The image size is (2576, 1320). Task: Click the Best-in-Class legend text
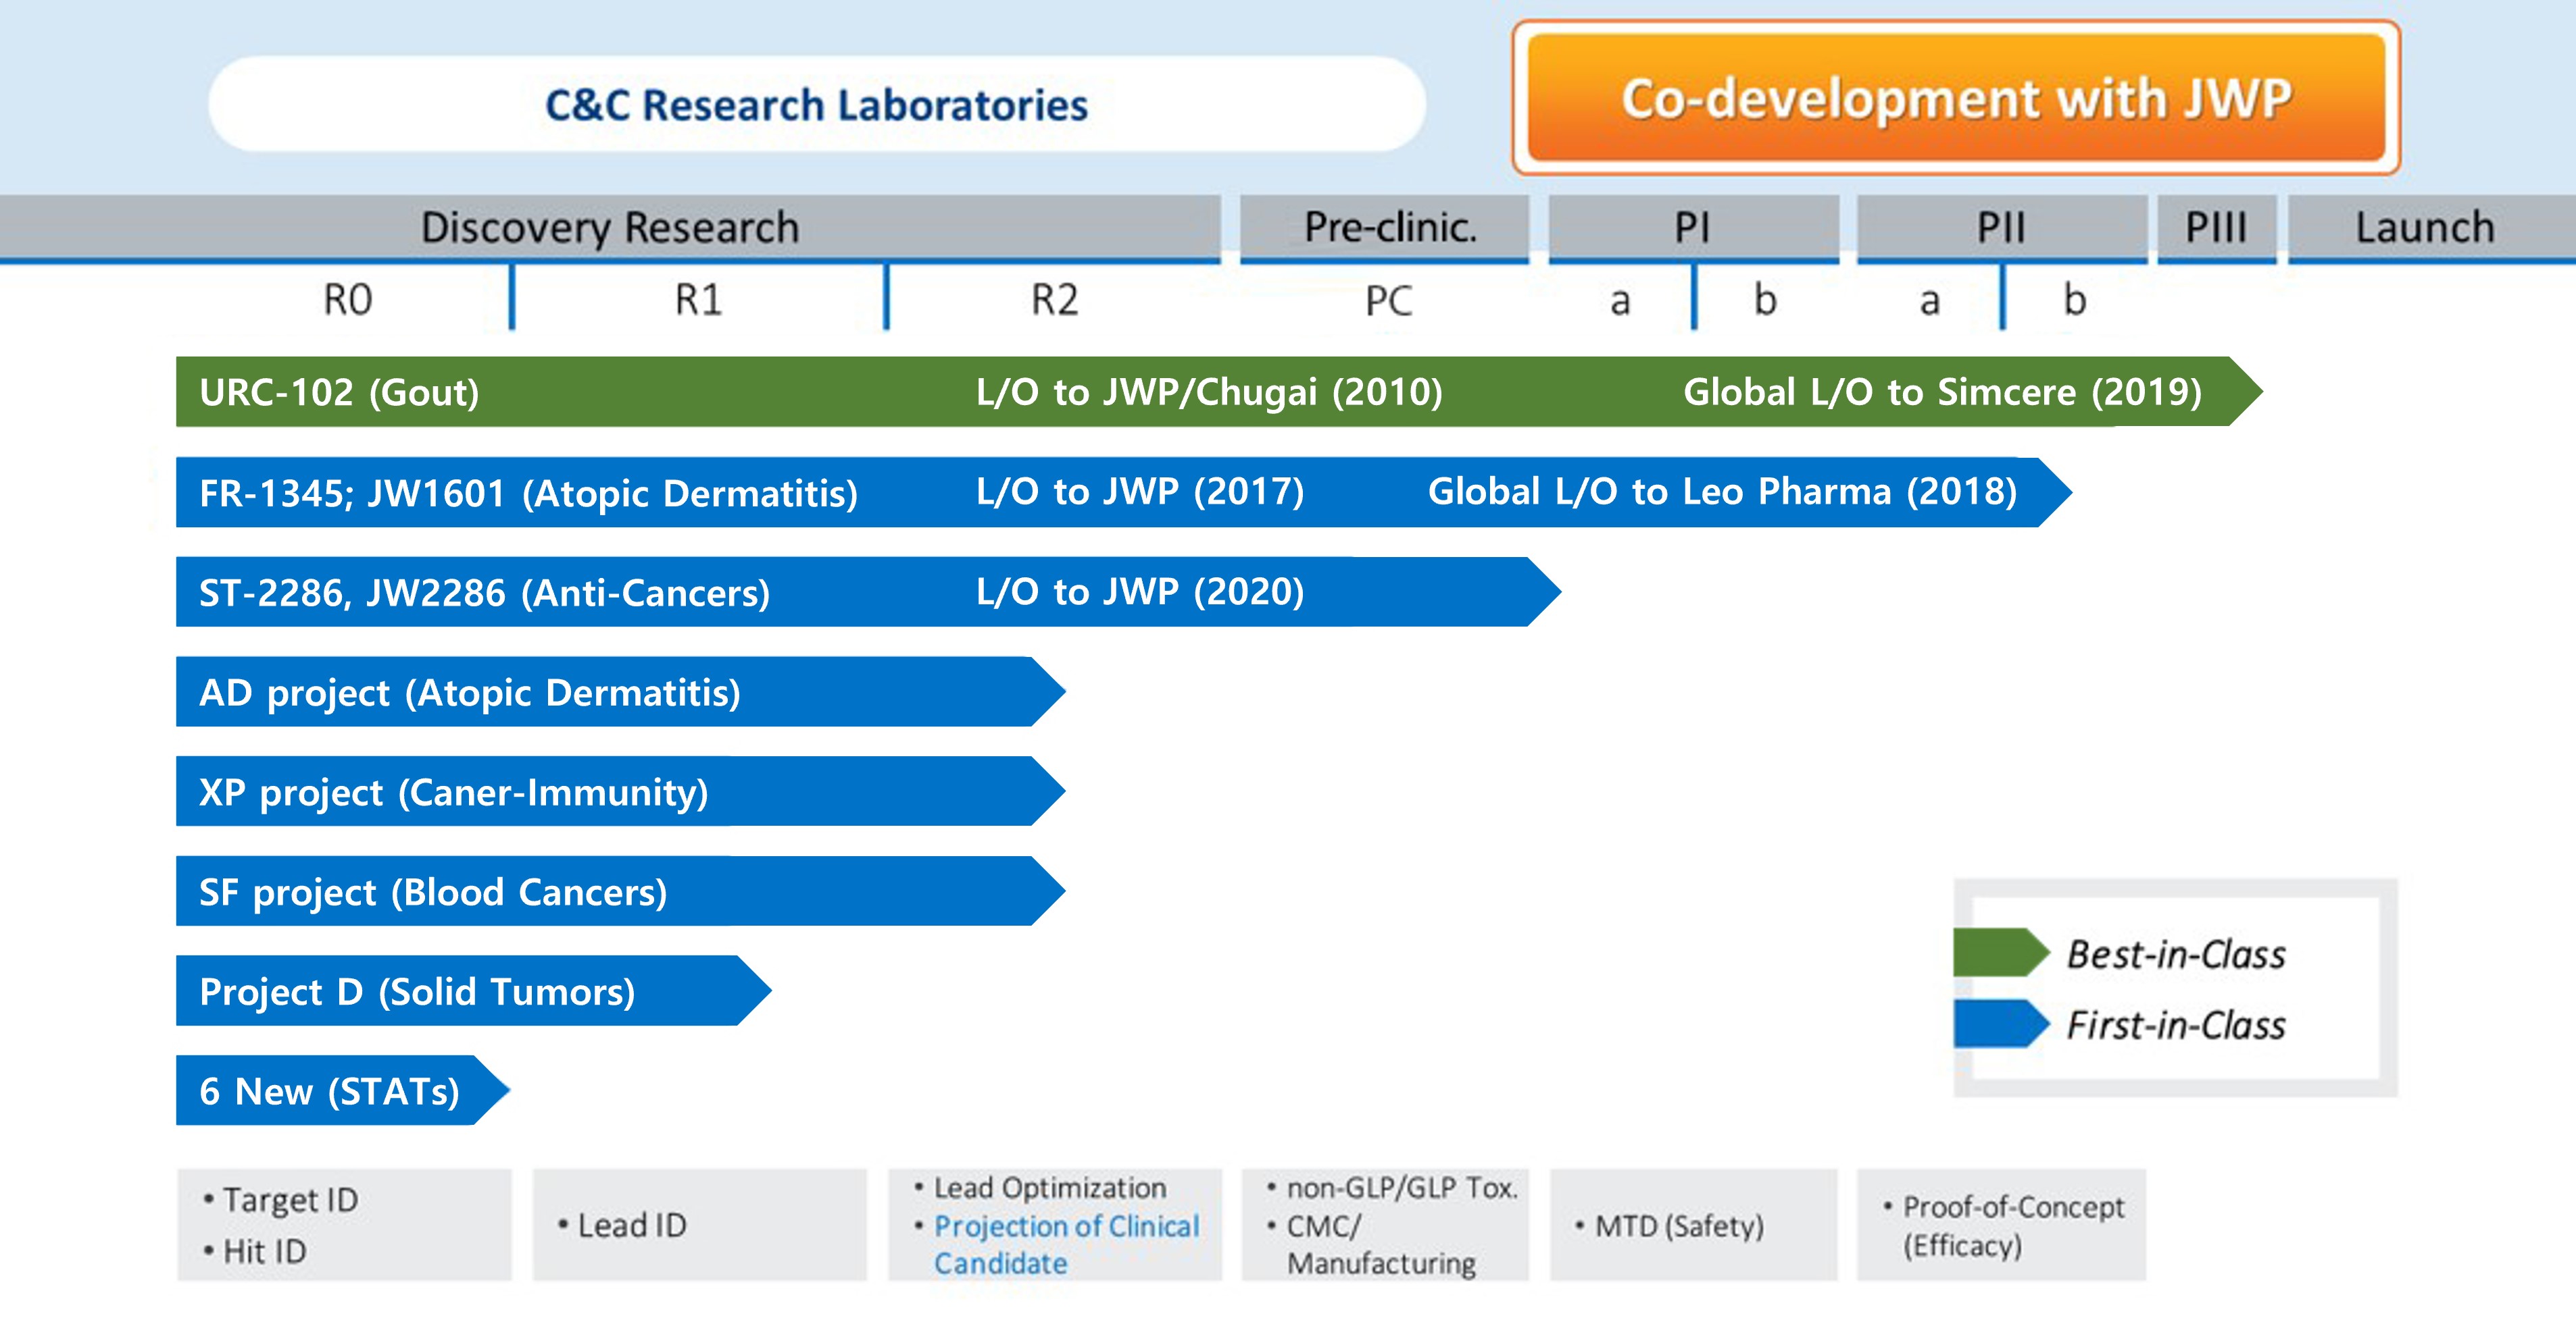[x=2176, y=954]
